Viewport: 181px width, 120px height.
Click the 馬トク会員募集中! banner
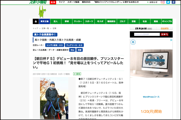click(45, 35)
